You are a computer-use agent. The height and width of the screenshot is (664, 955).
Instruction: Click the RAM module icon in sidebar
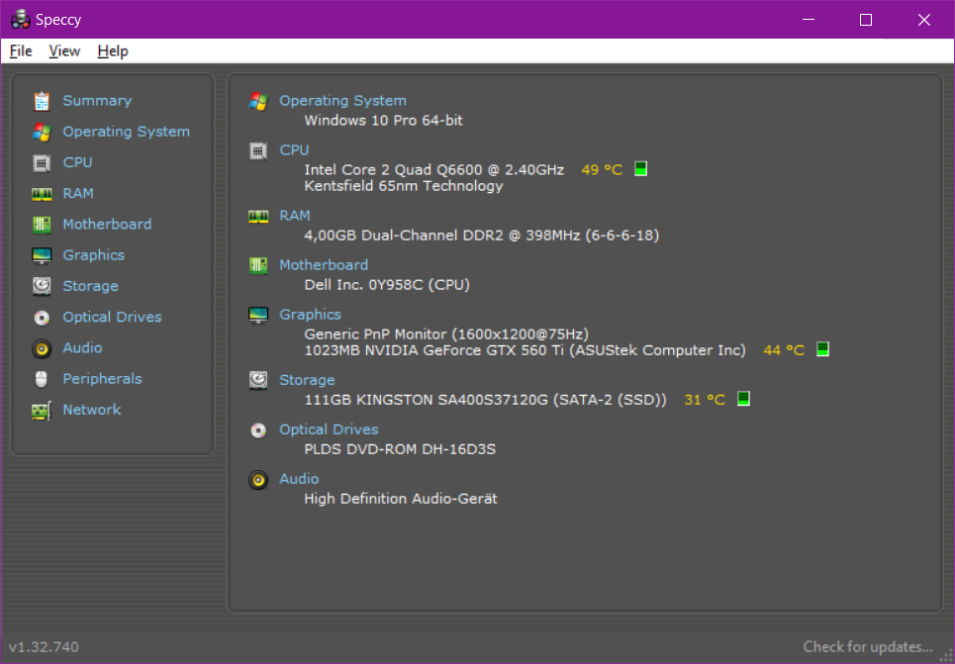tap(42, 194)
